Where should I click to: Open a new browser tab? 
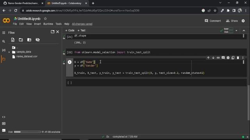[93, 3]
